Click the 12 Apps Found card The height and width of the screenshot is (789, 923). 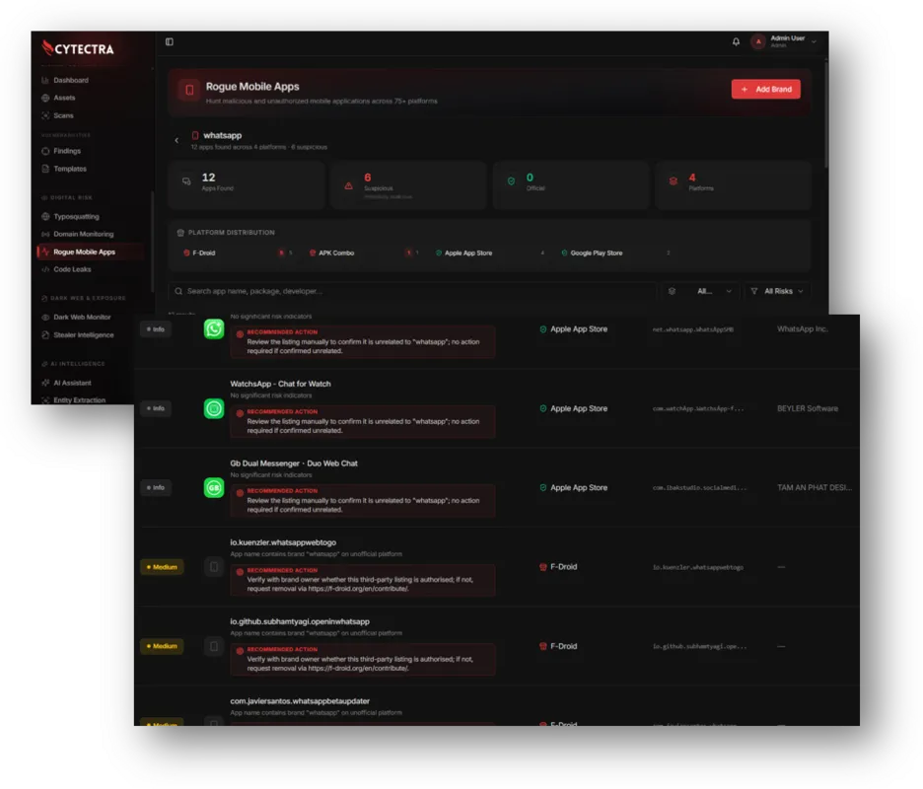(247, 184)
